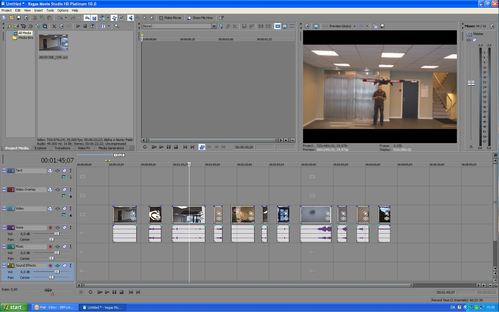Switch to the Transitions tab

(x=62, y=148)
